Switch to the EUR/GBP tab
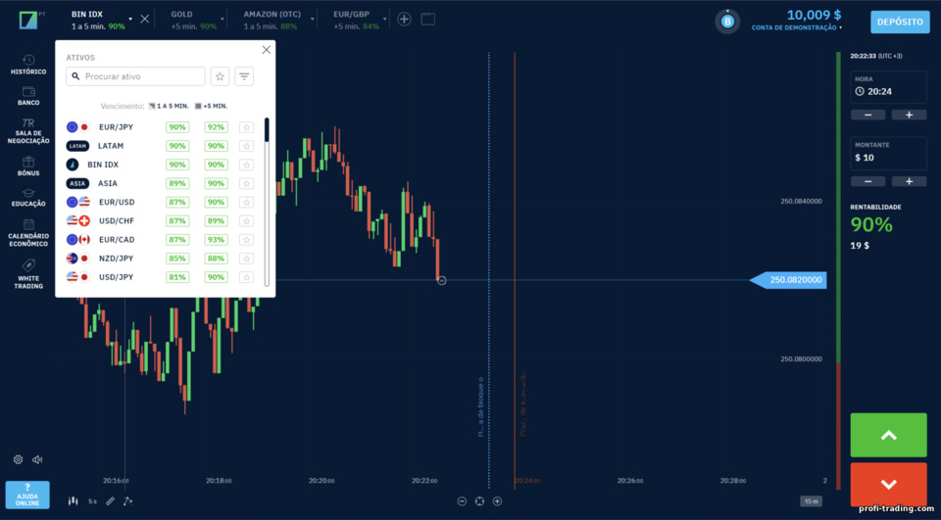The image size is (941, 520). (357, 20)
